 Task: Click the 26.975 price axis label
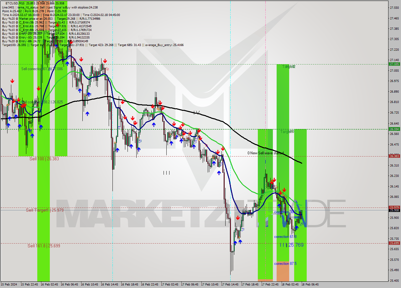pyautogui.click(x=394, y=81)
